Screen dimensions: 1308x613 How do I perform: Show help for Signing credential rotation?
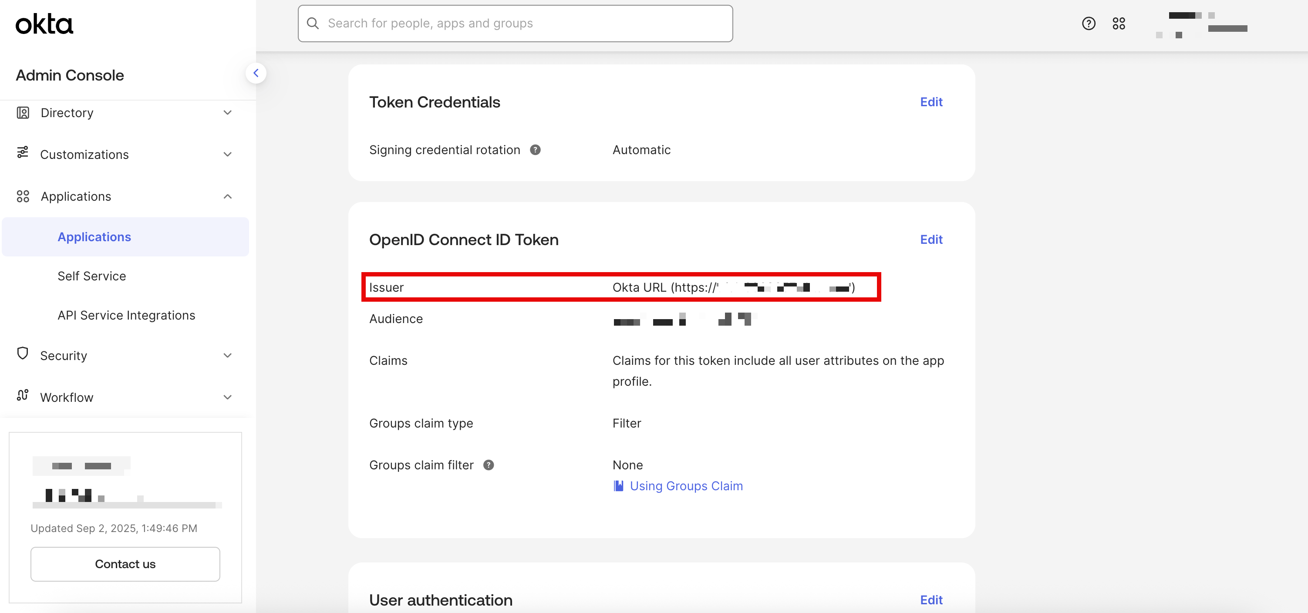click(x=535, y=150)
